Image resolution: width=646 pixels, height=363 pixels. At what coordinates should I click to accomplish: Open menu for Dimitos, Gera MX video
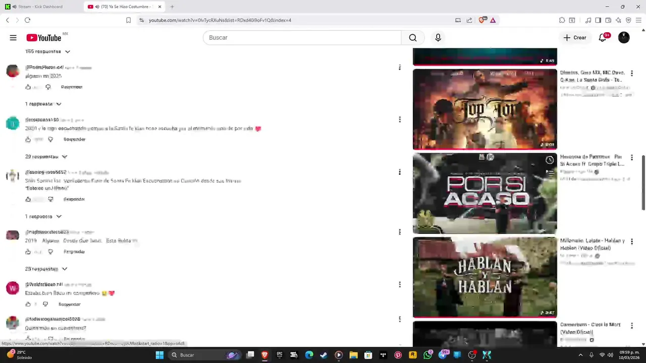click(x=631, y=74)
